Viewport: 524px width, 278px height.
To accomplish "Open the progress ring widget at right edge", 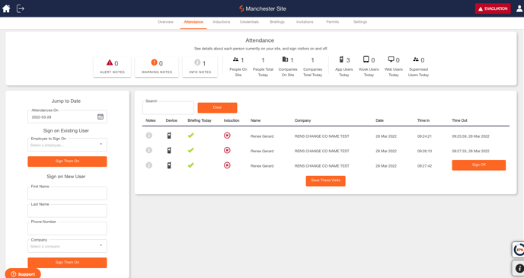I will (x=519, y=250).
